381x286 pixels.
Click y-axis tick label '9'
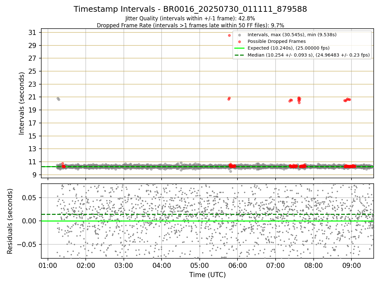click(x=35, y=175)
